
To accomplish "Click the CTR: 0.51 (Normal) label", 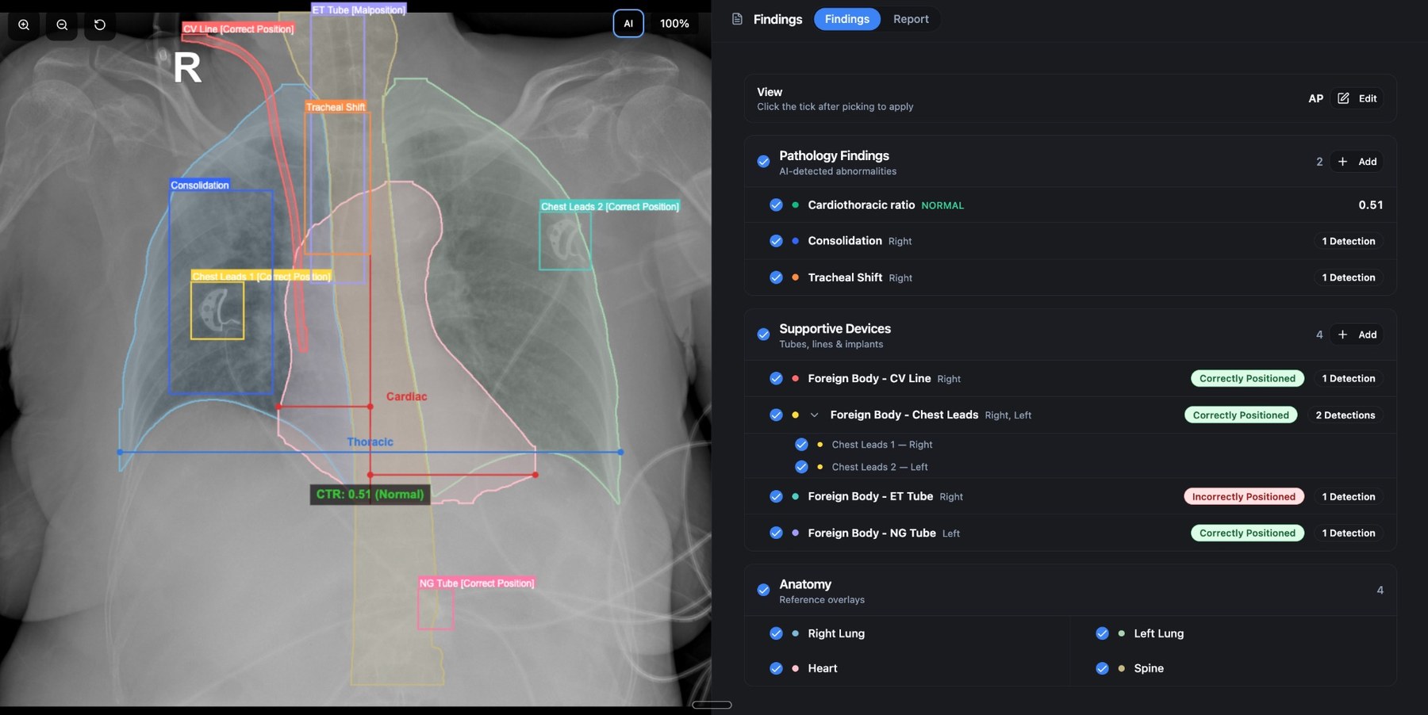I will click(370, 495).
